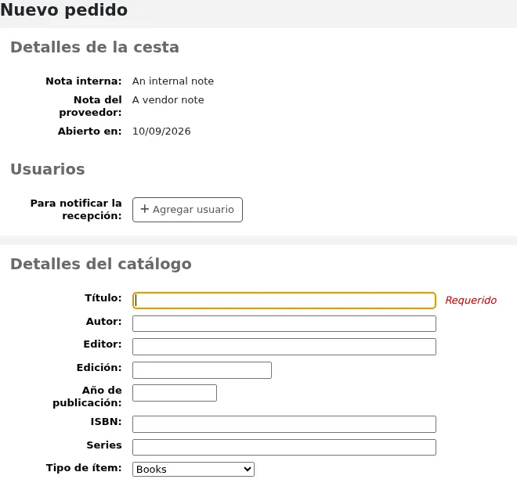Viewport: 517px width, 490px height.
Task: Click the date 10/09/2026
Action: point(161,132)
